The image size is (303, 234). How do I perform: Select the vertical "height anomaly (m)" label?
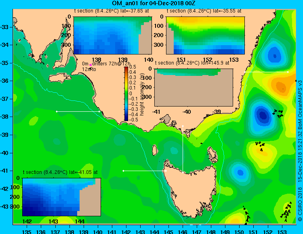(x=142, y=94)
